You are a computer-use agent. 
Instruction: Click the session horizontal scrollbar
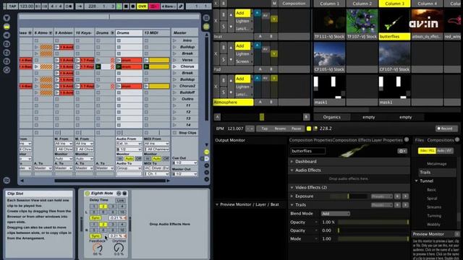pyautogui.click(x=109, y=181)
